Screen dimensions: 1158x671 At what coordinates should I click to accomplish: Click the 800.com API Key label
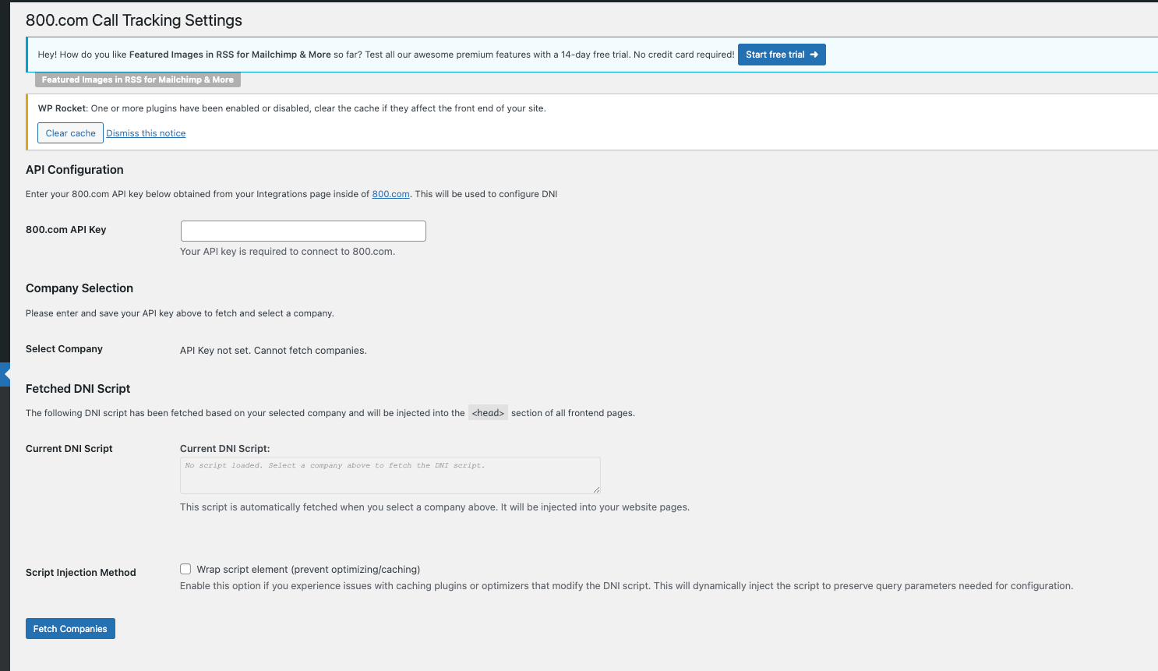66,230
